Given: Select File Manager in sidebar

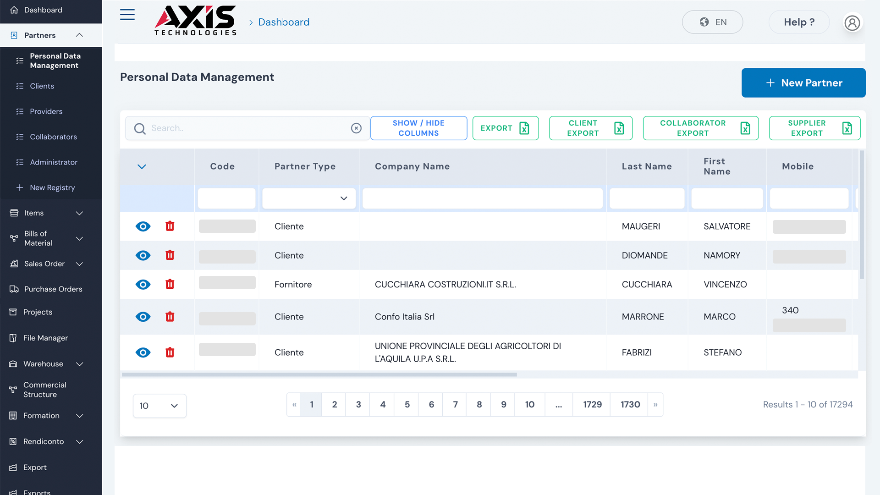Looking at the screenshot, I should [45, 338].
